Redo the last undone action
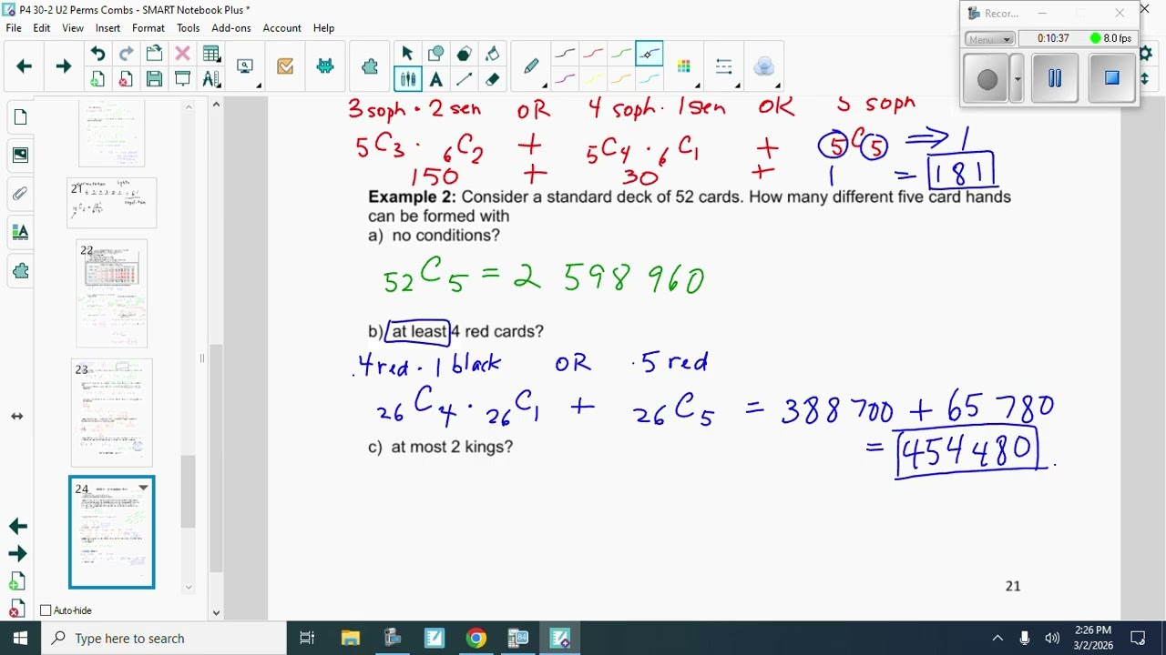Viewport: 1166px width, 655px height. coord(126,54)
